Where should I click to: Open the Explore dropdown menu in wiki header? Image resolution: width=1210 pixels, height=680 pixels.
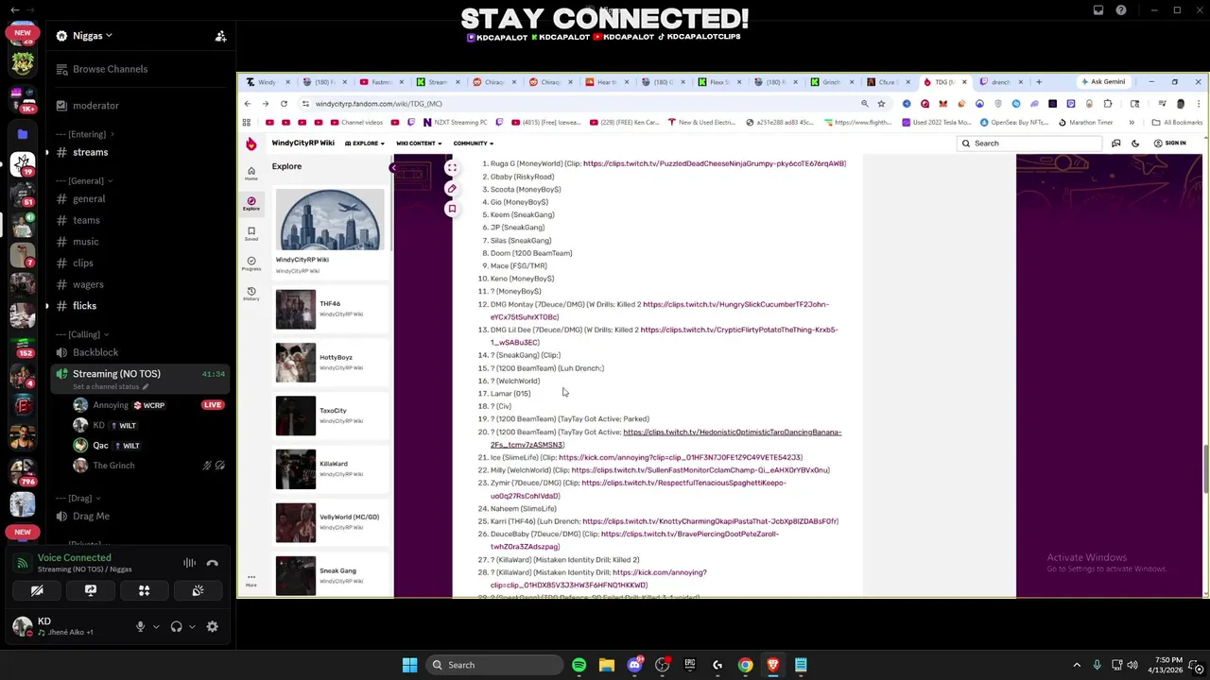coord(364,144)
